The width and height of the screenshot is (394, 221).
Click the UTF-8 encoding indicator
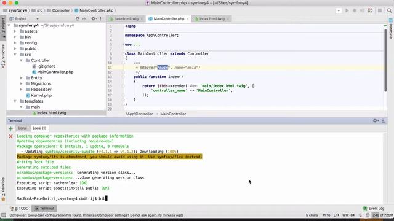[348, 215]
